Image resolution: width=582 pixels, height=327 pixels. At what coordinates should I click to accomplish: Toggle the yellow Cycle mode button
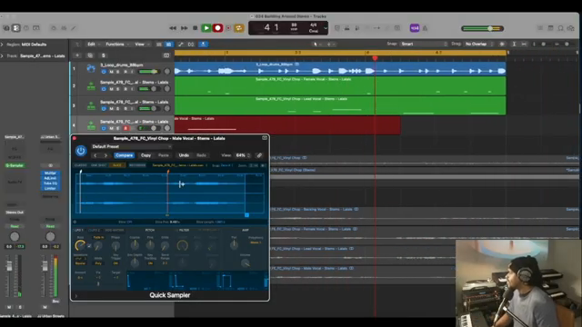point(238,28)
